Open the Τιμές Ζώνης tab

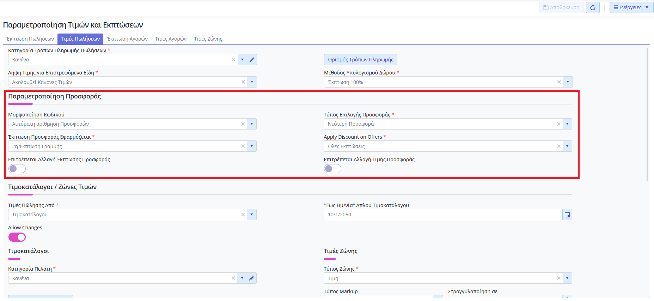click(x=208, y=39)
